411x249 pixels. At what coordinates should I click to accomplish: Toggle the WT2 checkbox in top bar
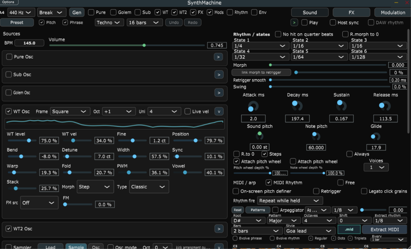click(x=174, y=12)
